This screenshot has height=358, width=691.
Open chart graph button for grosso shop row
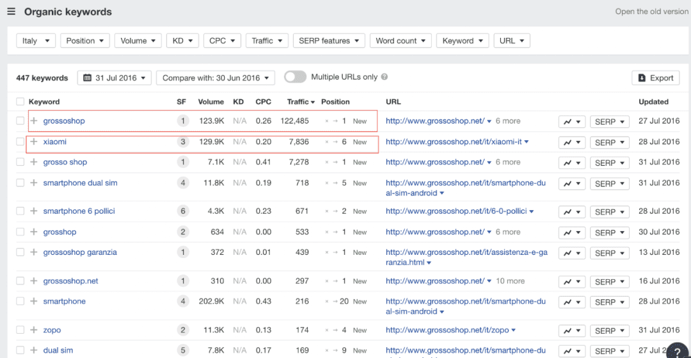[572, 163]
